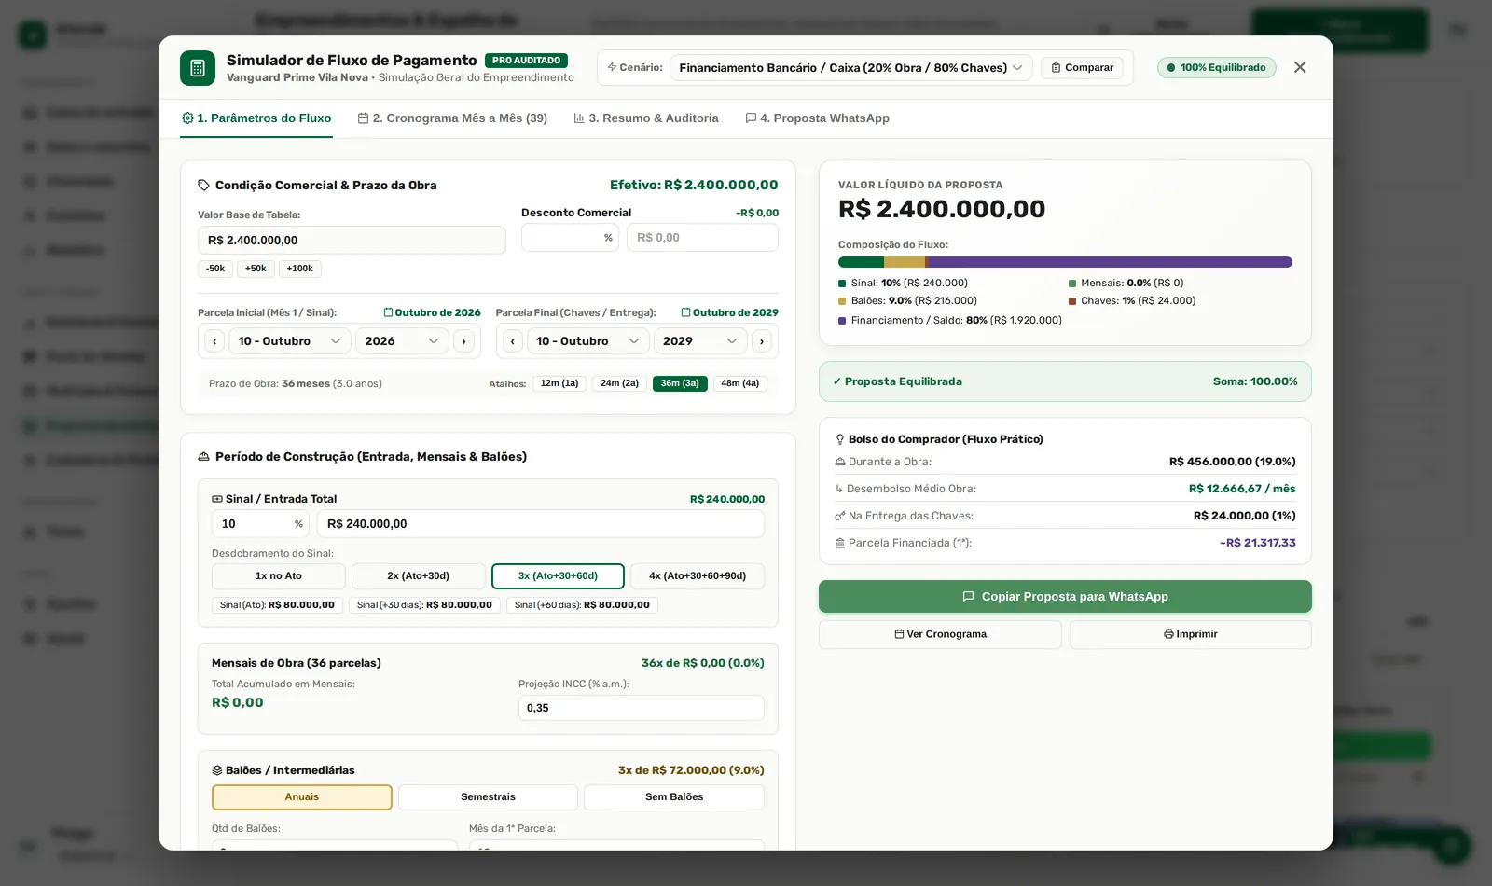The height and width of the screenshot is (886, 1492).
Task: Click the lightbulb icon beside Bolso do Comprador
Action: click(840, 439)
